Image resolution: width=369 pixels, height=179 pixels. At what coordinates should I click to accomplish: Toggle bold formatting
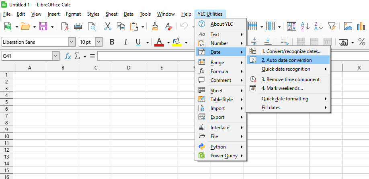coord(112,42)
